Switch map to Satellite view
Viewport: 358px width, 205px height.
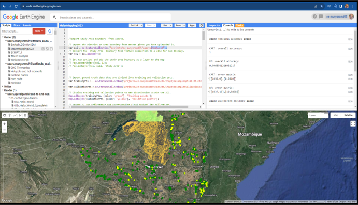click(348, 115)
